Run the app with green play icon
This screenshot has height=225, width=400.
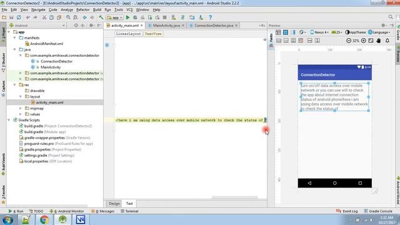click(x=127, y=17)
